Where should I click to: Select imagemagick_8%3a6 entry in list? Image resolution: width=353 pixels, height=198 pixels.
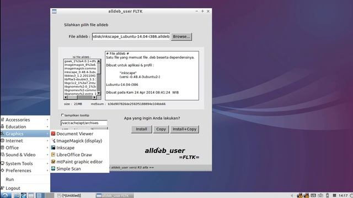80,65
